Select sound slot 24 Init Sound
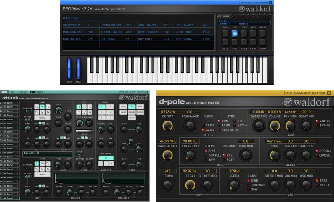 [x=10, y=103]
